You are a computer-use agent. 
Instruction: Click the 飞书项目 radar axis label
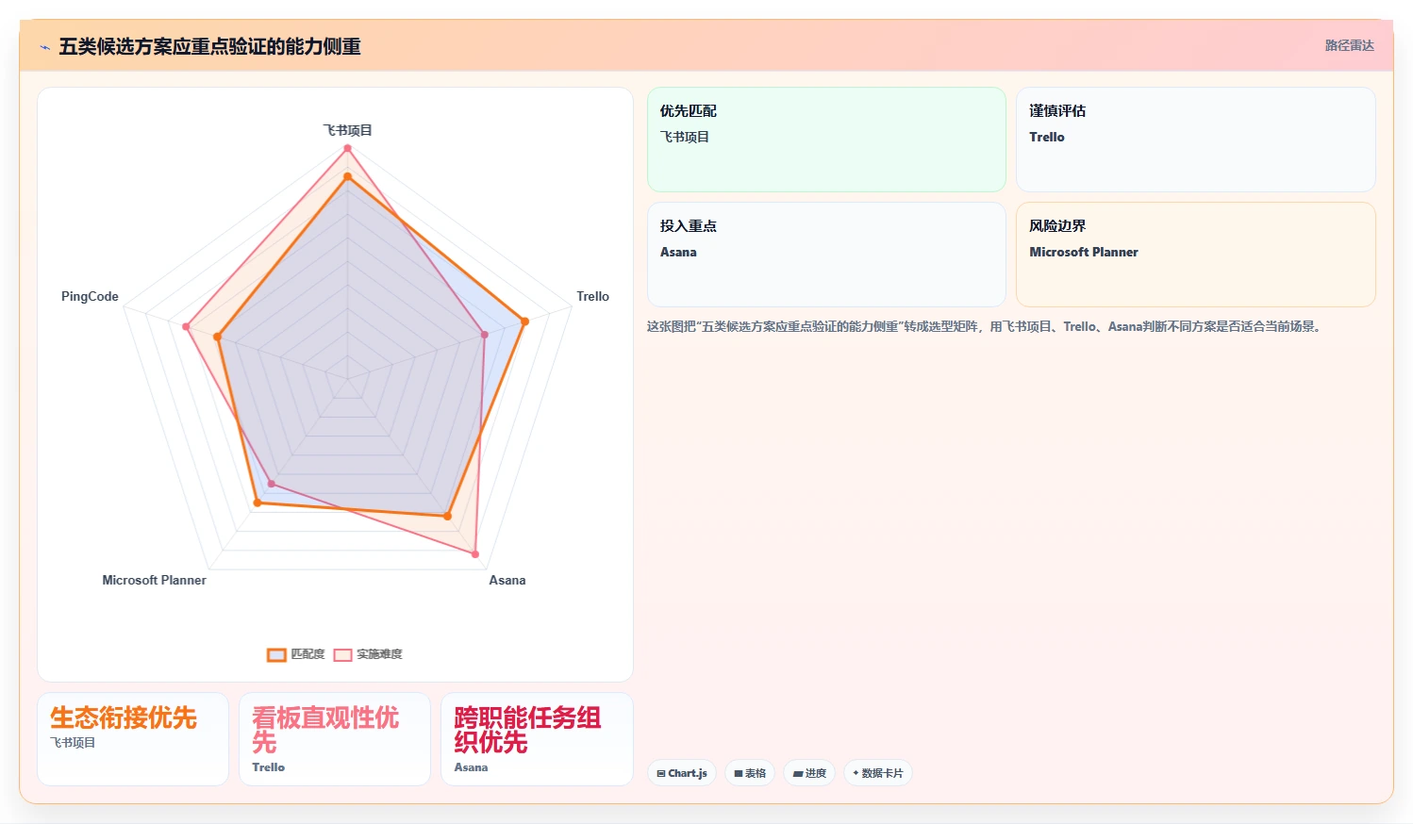pos(347,130)
